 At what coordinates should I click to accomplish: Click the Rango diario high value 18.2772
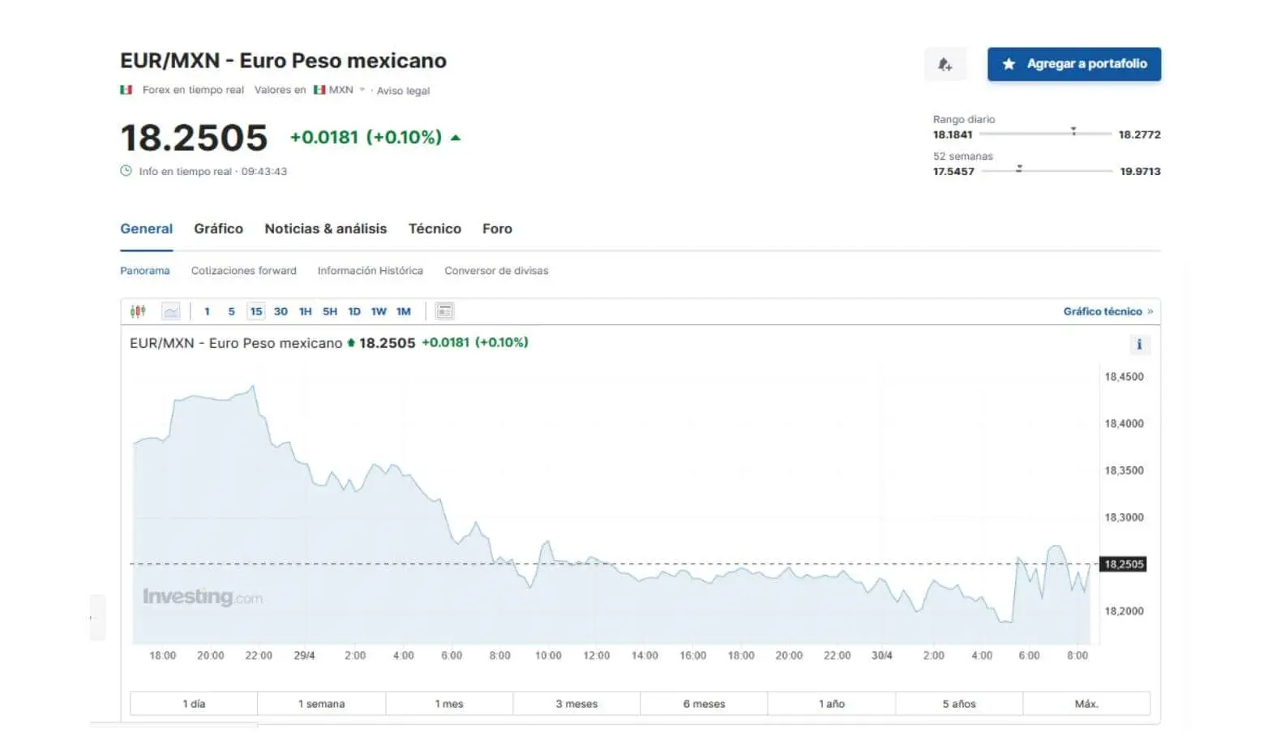pyautogui.click(x=1139, y=135)
